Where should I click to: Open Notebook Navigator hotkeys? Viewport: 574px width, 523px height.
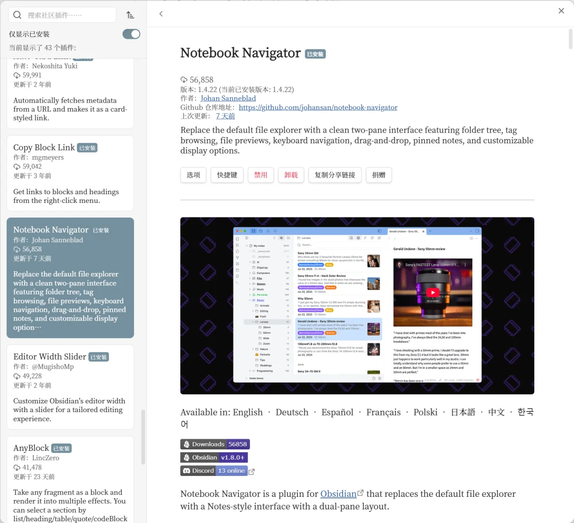(227, 175)
